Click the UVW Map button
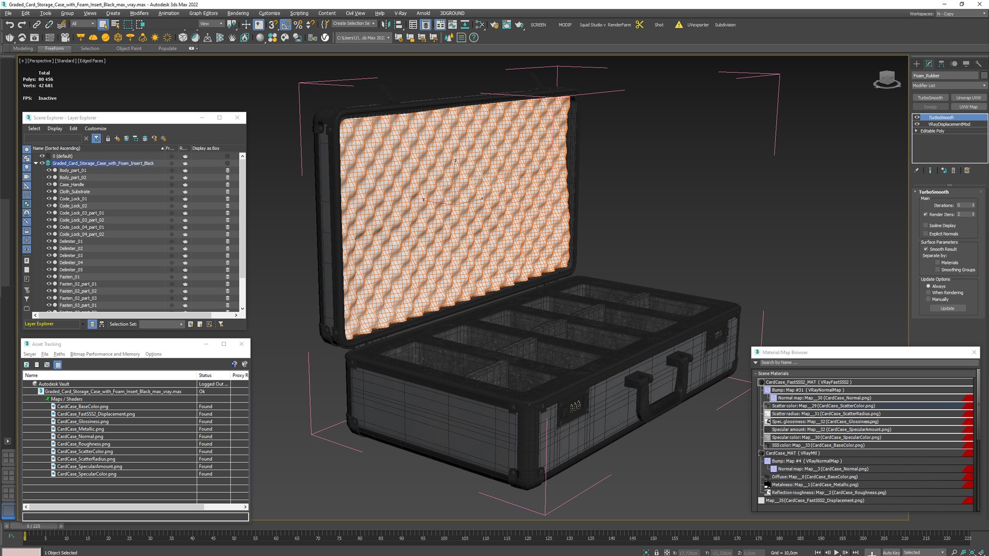Screen dimensions: 989x556 coord(968,107)
